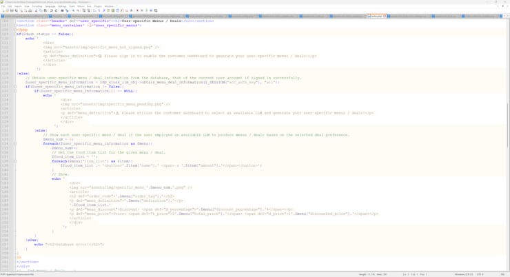Open the Define your language icon
This screenshot has width=510, height=277.
[x=108, y=10]
